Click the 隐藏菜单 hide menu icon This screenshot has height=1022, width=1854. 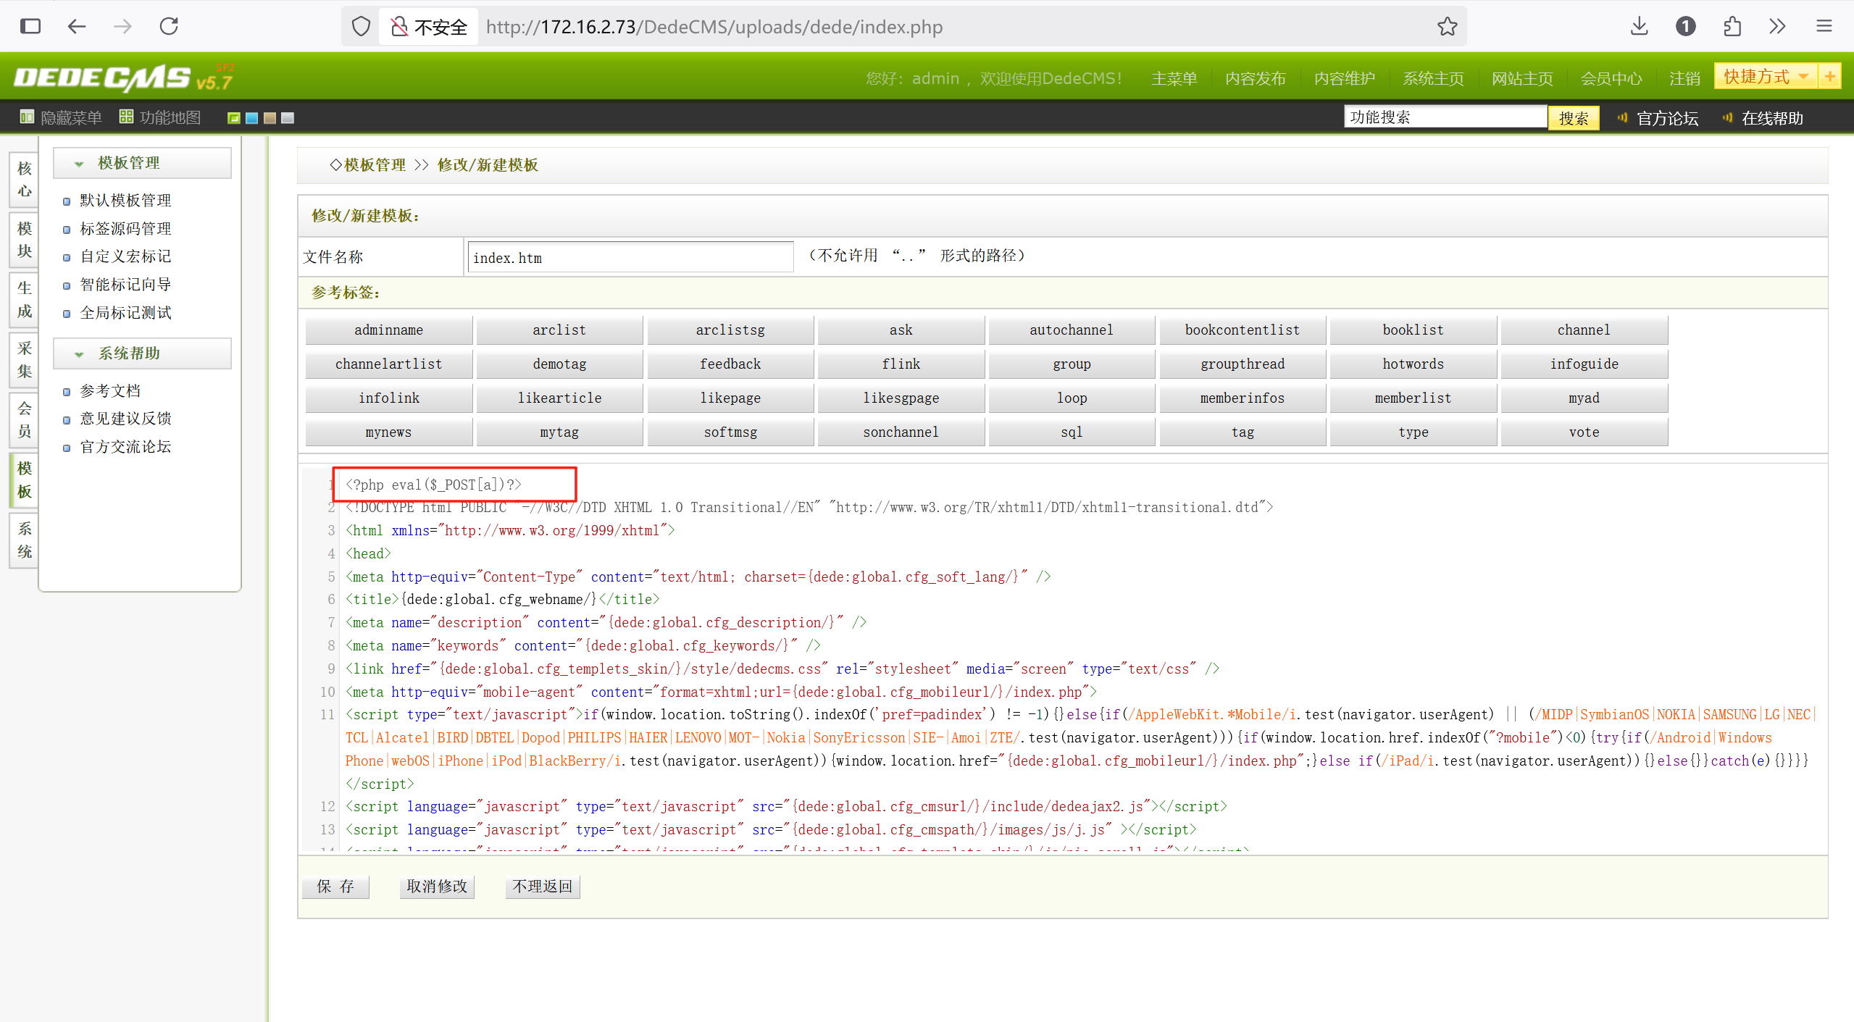pyautogui.click(x=26, y=117)
